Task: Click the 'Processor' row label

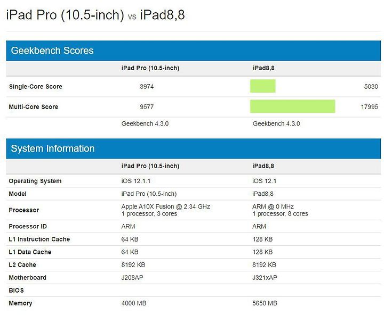Action: (x=24, y=210)
